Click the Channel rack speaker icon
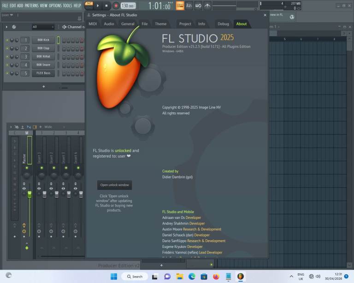This screenshot has width=354, height=283. click(x=64, y=27)
